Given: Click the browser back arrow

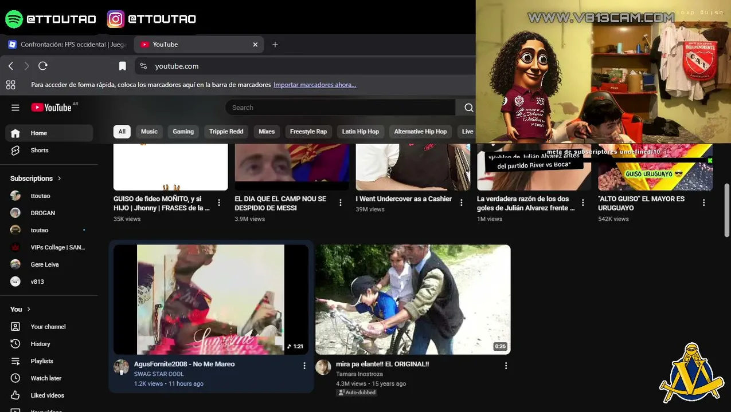Looking at the screenshot, I should point(11,66).
